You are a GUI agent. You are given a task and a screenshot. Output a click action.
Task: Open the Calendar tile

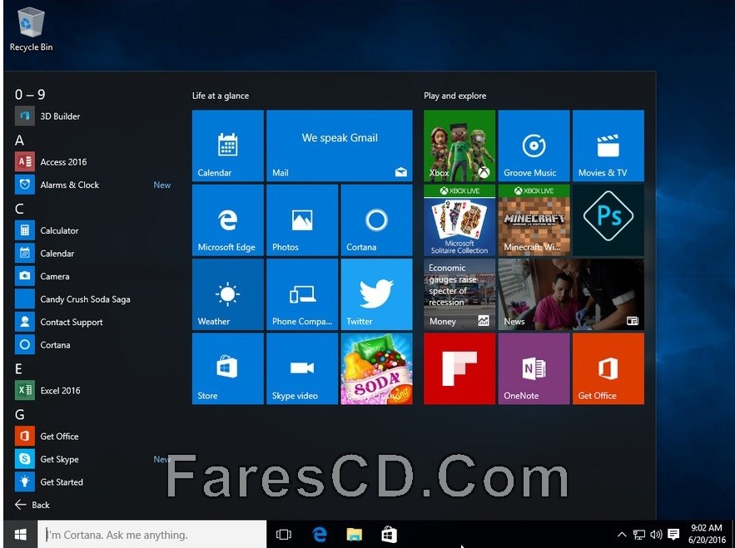tap(228, 146)
